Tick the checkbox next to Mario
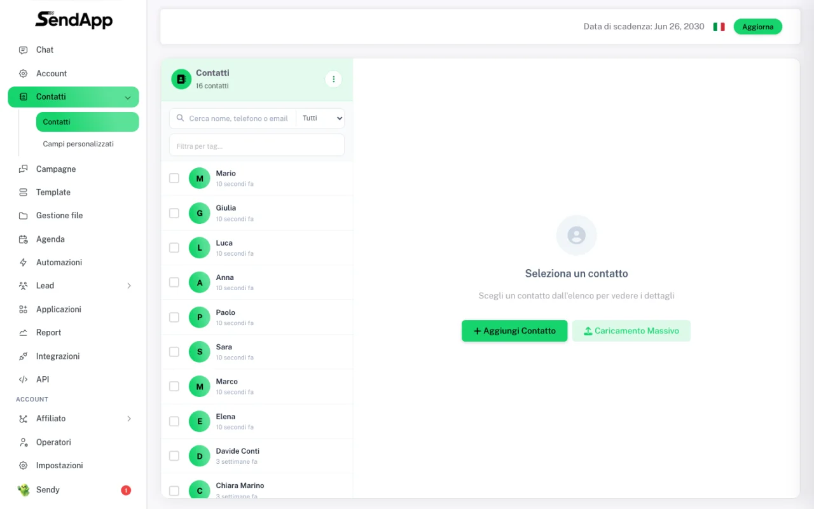The height and width of the screenshot is (509, 814). click(x=174, y=178)
